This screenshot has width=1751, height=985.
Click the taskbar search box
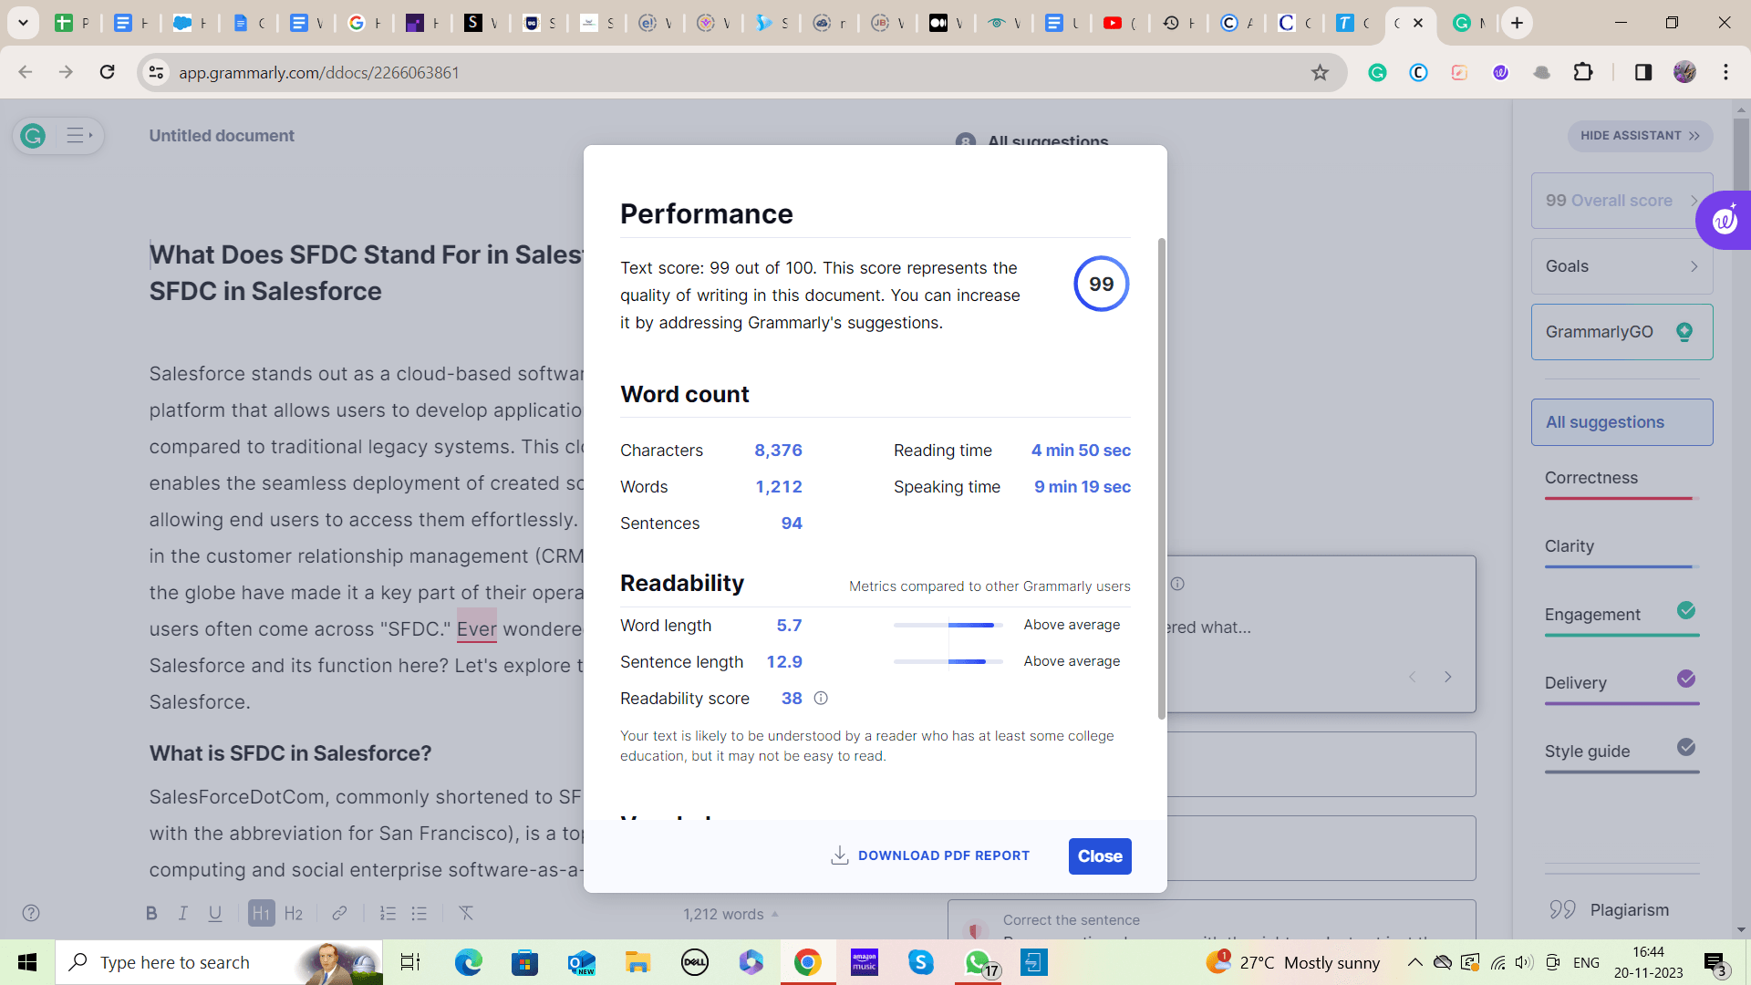pos(219,962)
